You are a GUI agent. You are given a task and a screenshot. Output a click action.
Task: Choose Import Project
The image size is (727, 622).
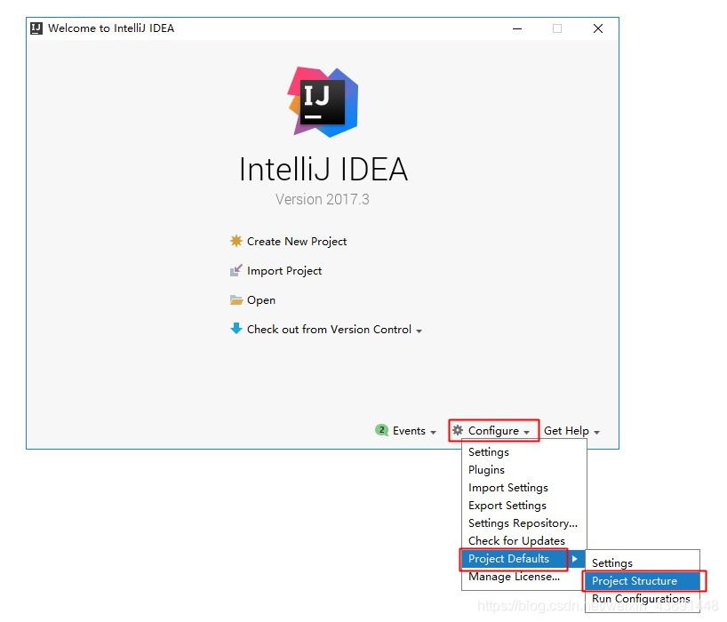pyautogui.click(x=284, y=271)
